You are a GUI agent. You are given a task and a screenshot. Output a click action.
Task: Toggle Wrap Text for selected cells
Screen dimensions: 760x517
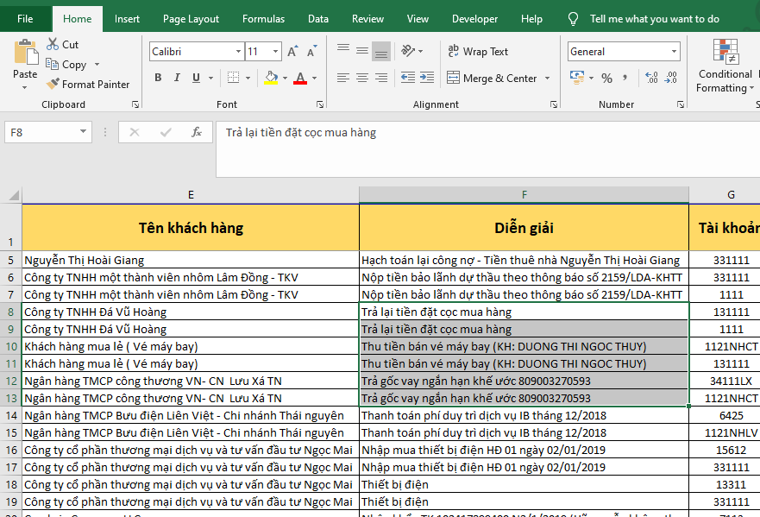478,52
